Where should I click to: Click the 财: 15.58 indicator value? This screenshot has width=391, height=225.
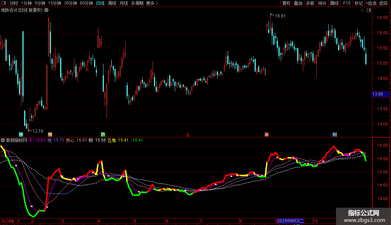coord(97,140)
